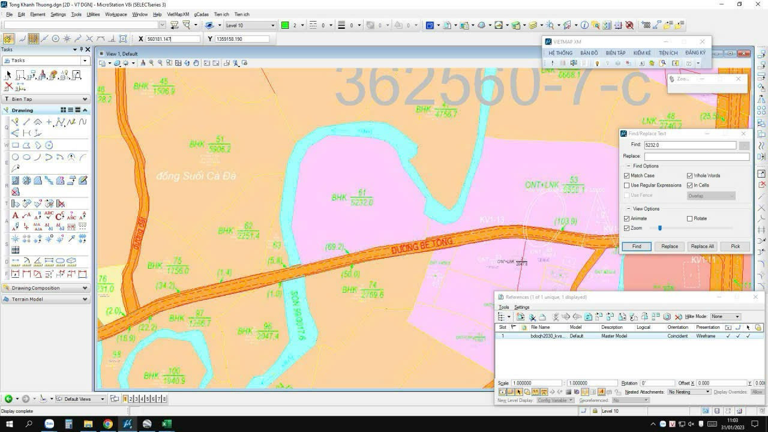The height and width of the screenshot is (432, 768).
Task: Click the Find text input field
Action: click(x=690, y=145)
